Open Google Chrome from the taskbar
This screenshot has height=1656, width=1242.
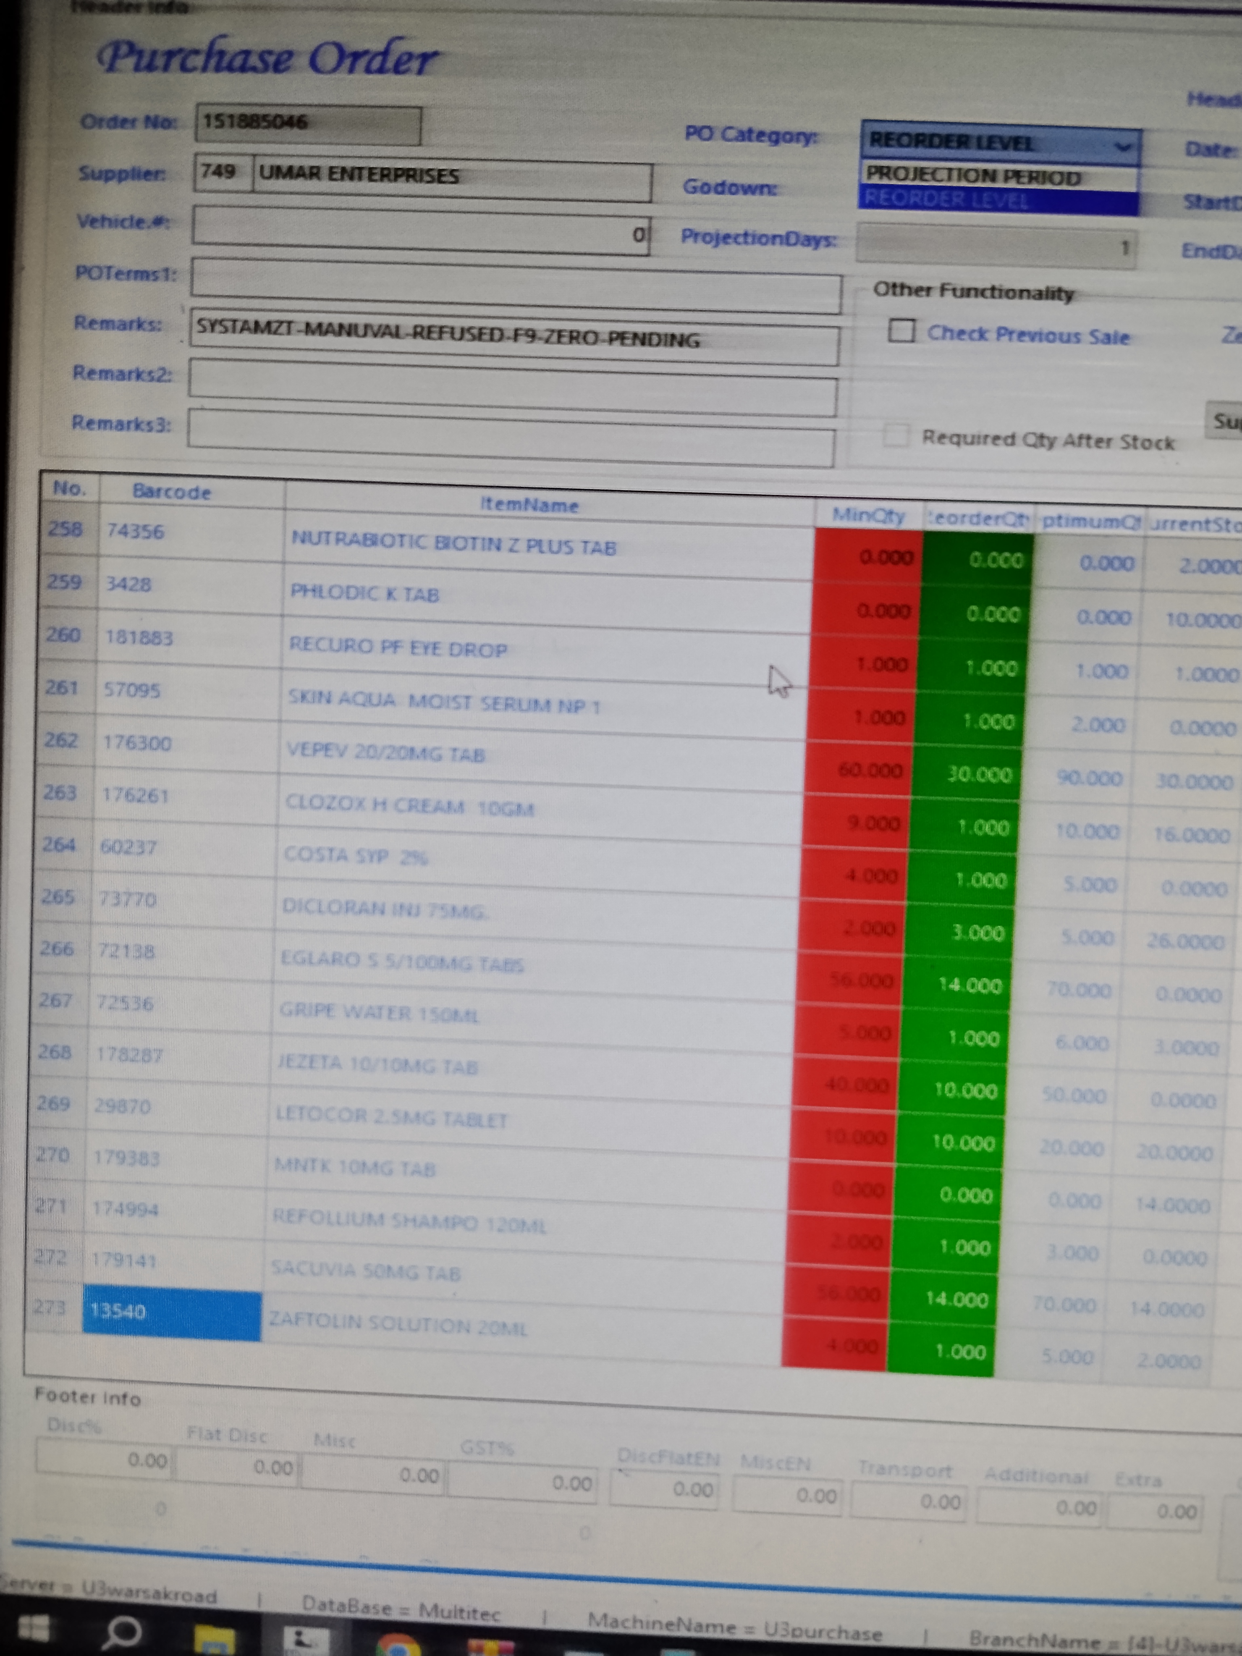[x=397, y=1645]
